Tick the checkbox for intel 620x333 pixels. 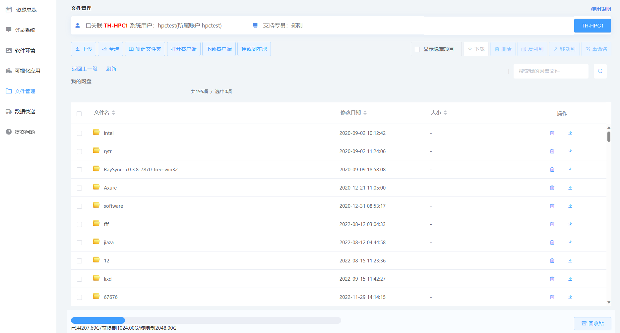tap(79, 133)
